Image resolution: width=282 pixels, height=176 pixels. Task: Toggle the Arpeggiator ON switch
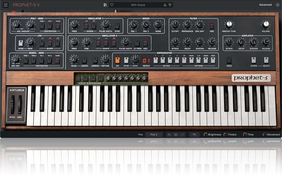pos(117,60)
